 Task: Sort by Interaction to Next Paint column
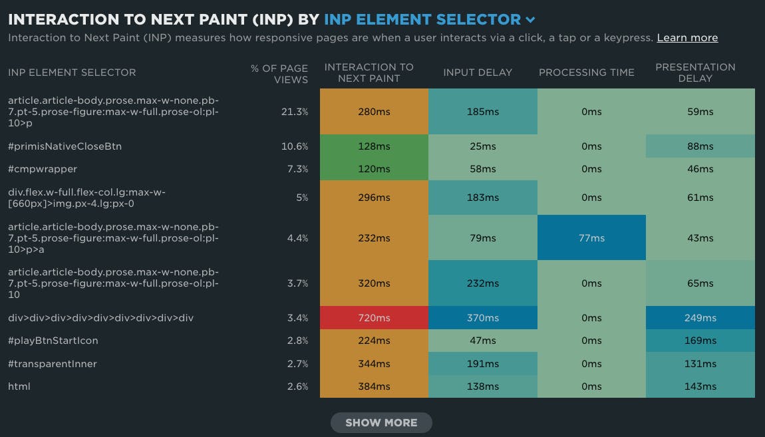369,73
